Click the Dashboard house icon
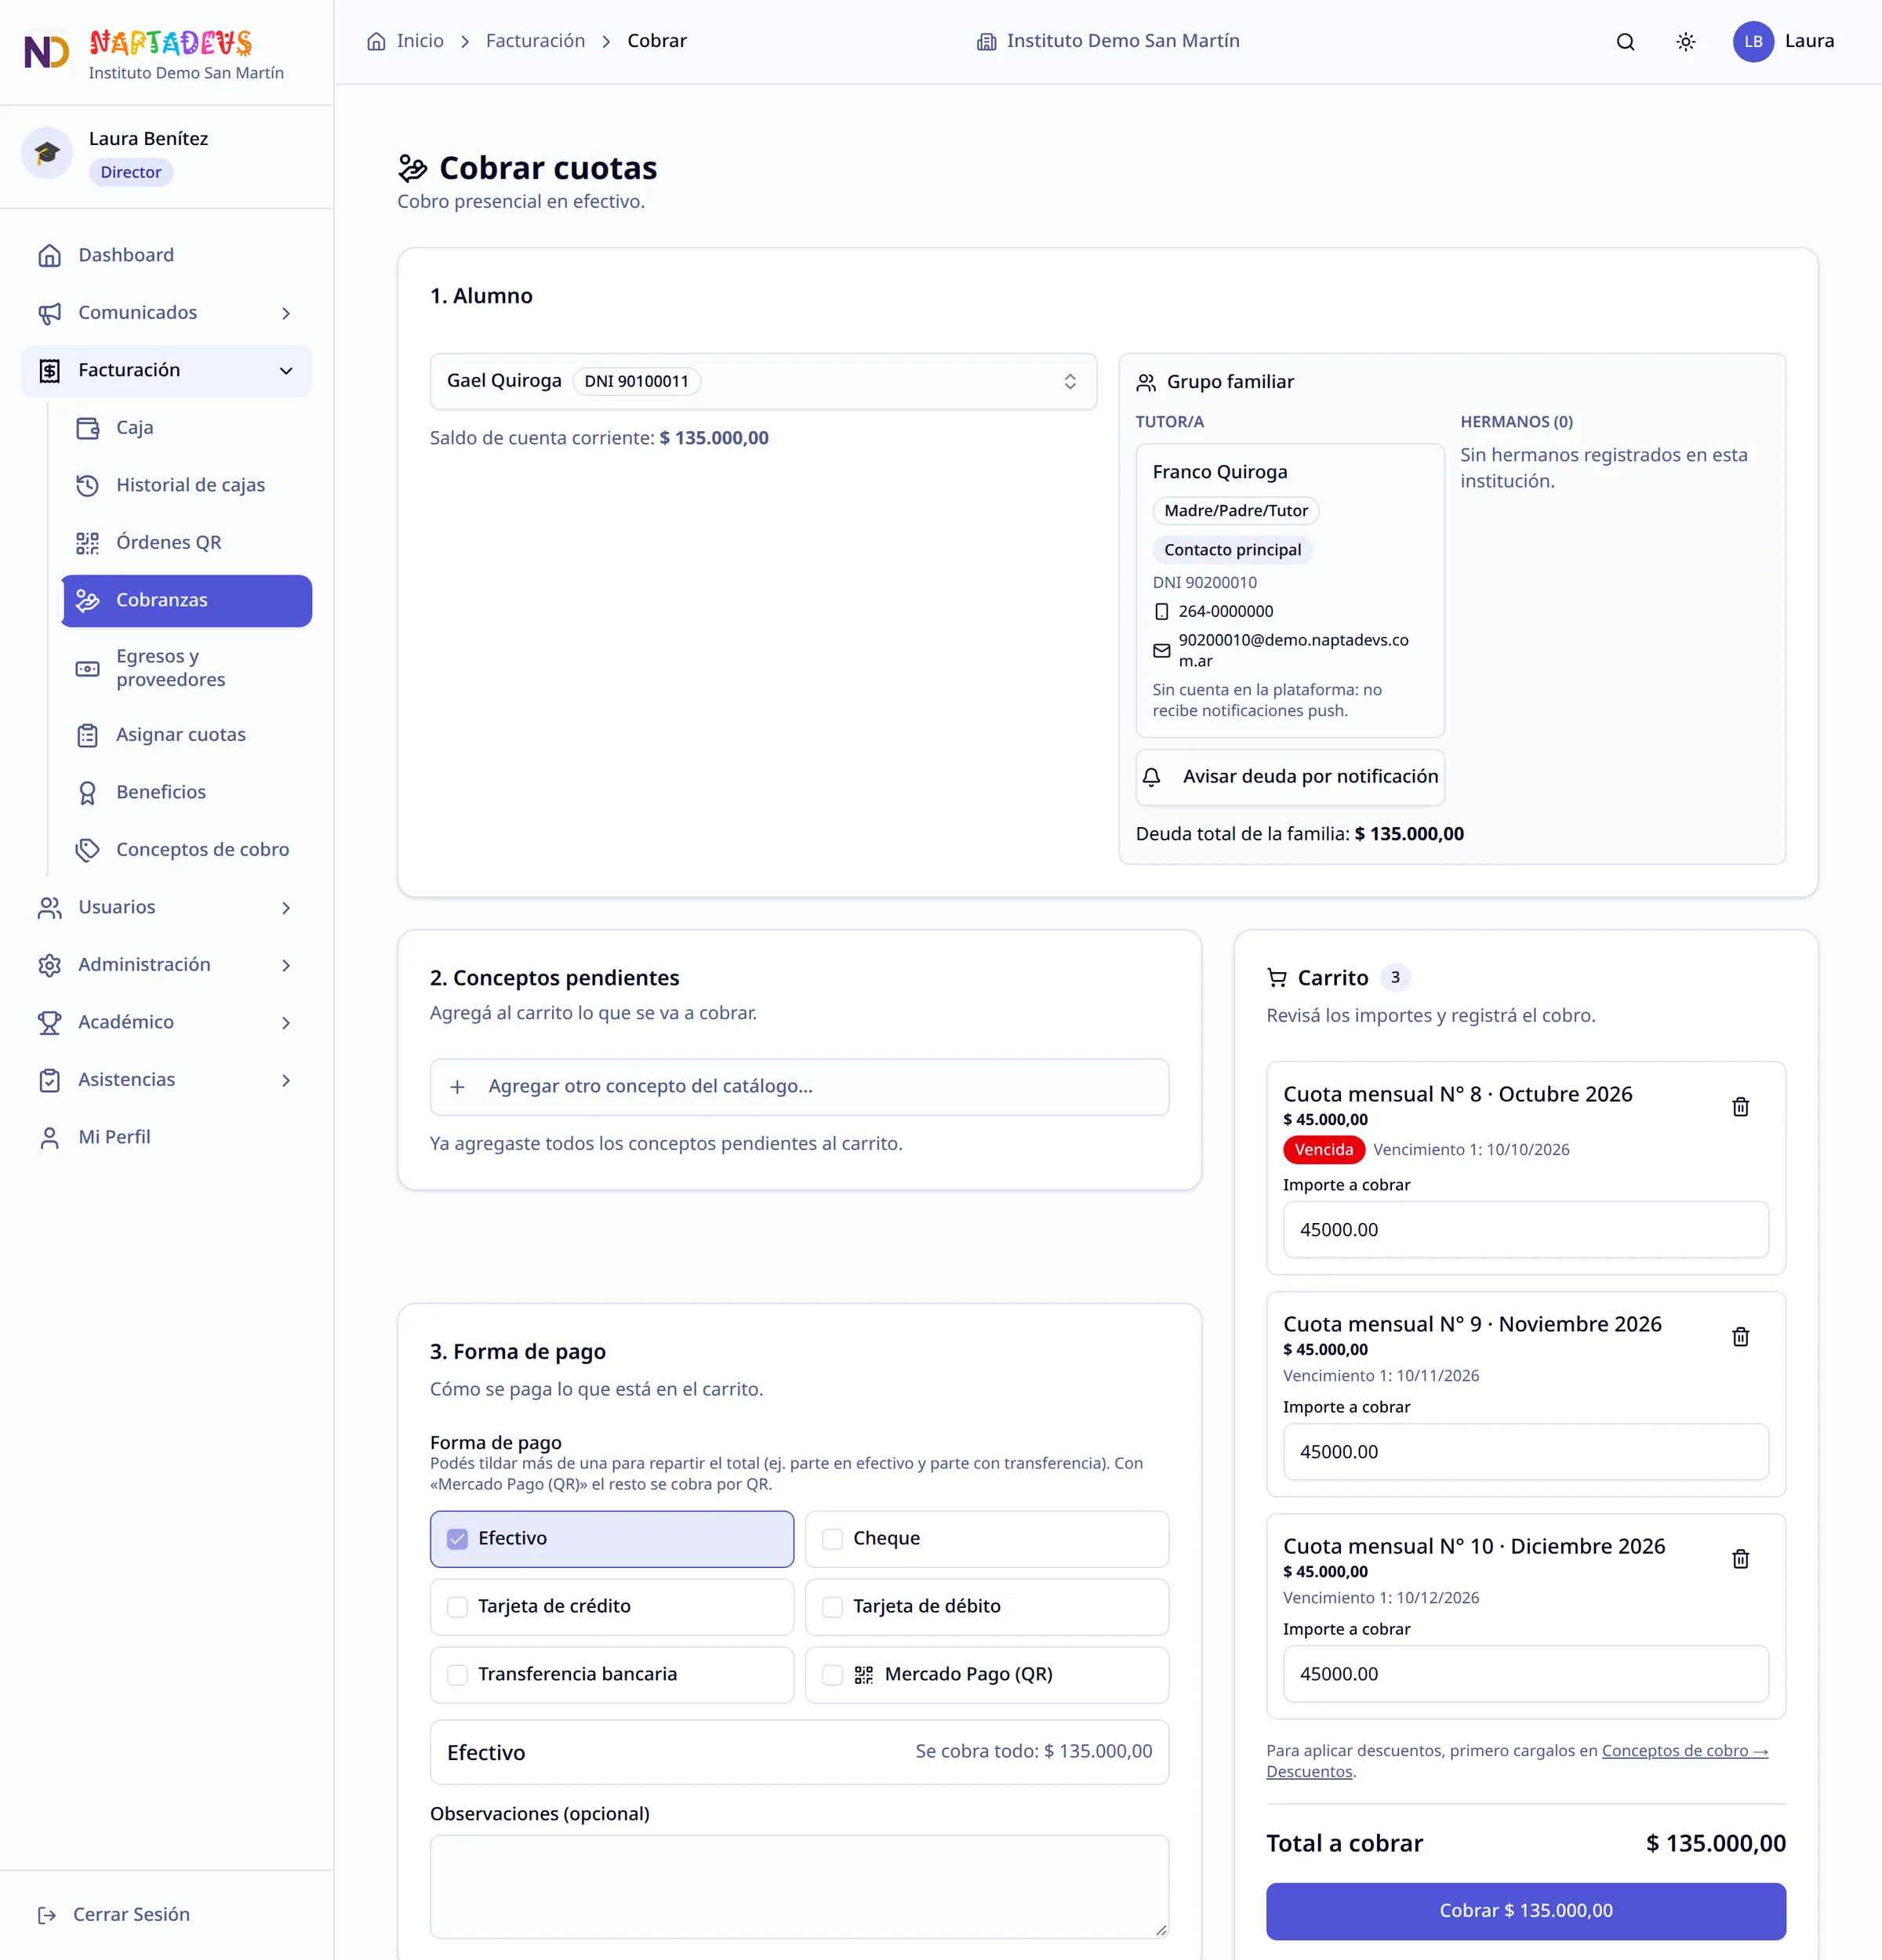1882x1960 pixels. click(49, 255)
